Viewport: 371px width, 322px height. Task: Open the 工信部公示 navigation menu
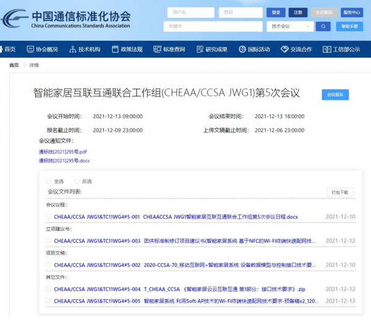tap(341, 50)
